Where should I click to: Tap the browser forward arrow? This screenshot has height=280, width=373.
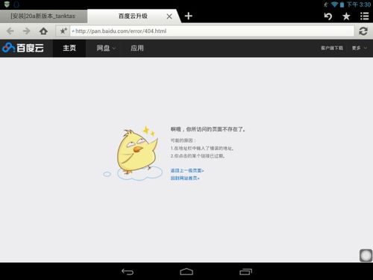click(26, 31)
